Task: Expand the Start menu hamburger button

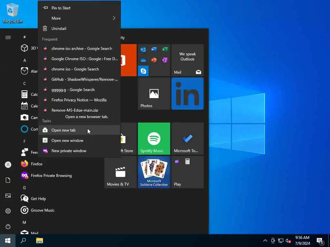Action: (x=8, y=37)
